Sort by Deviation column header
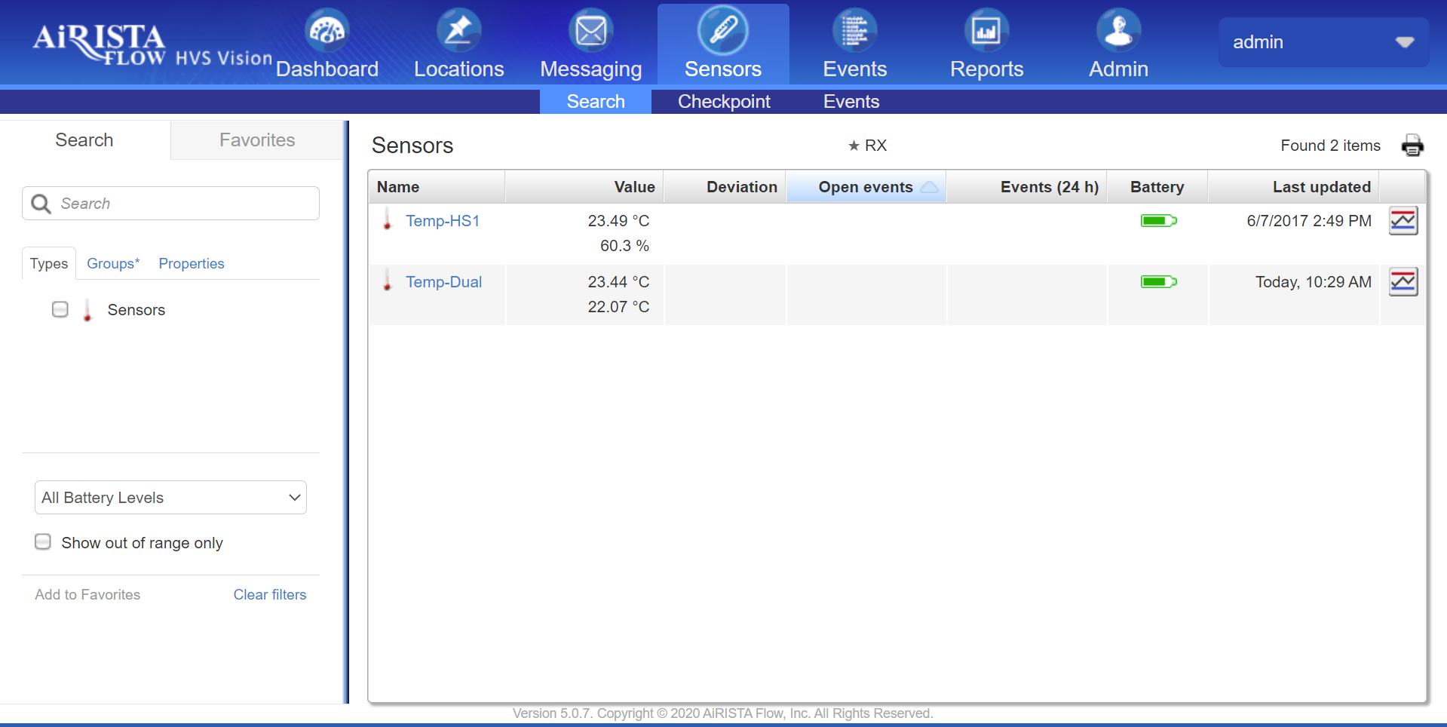Viewport: 1447px width, 727px height. pyautogui.click(x=725, y=187)
